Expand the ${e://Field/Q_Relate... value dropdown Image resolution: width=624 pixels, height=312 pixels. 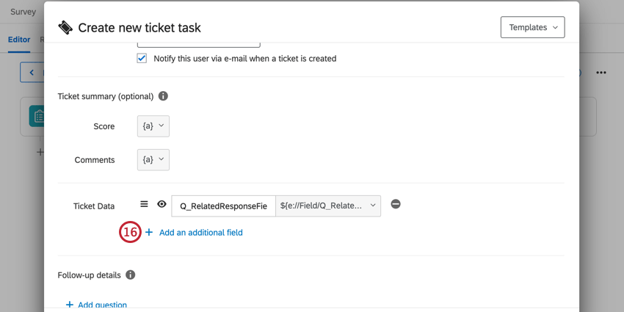tap(327, 206)
